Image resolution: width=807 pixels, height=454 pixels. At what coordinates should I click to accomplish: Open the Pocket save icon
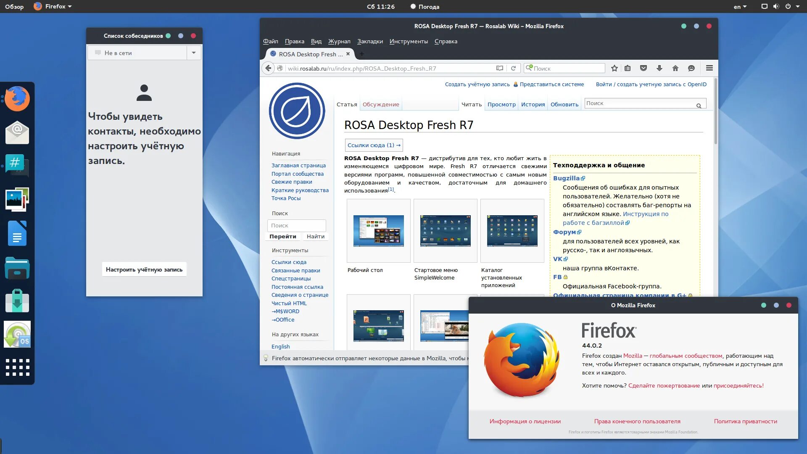point(643,68)
